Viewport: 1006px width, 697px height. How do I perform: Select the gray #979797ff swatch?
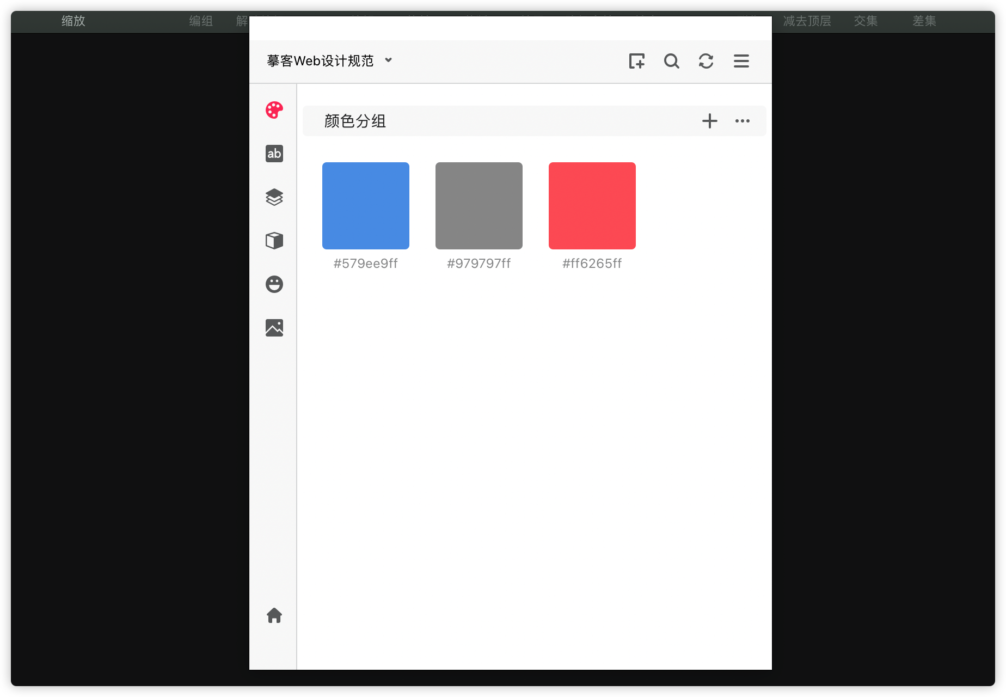479,206
